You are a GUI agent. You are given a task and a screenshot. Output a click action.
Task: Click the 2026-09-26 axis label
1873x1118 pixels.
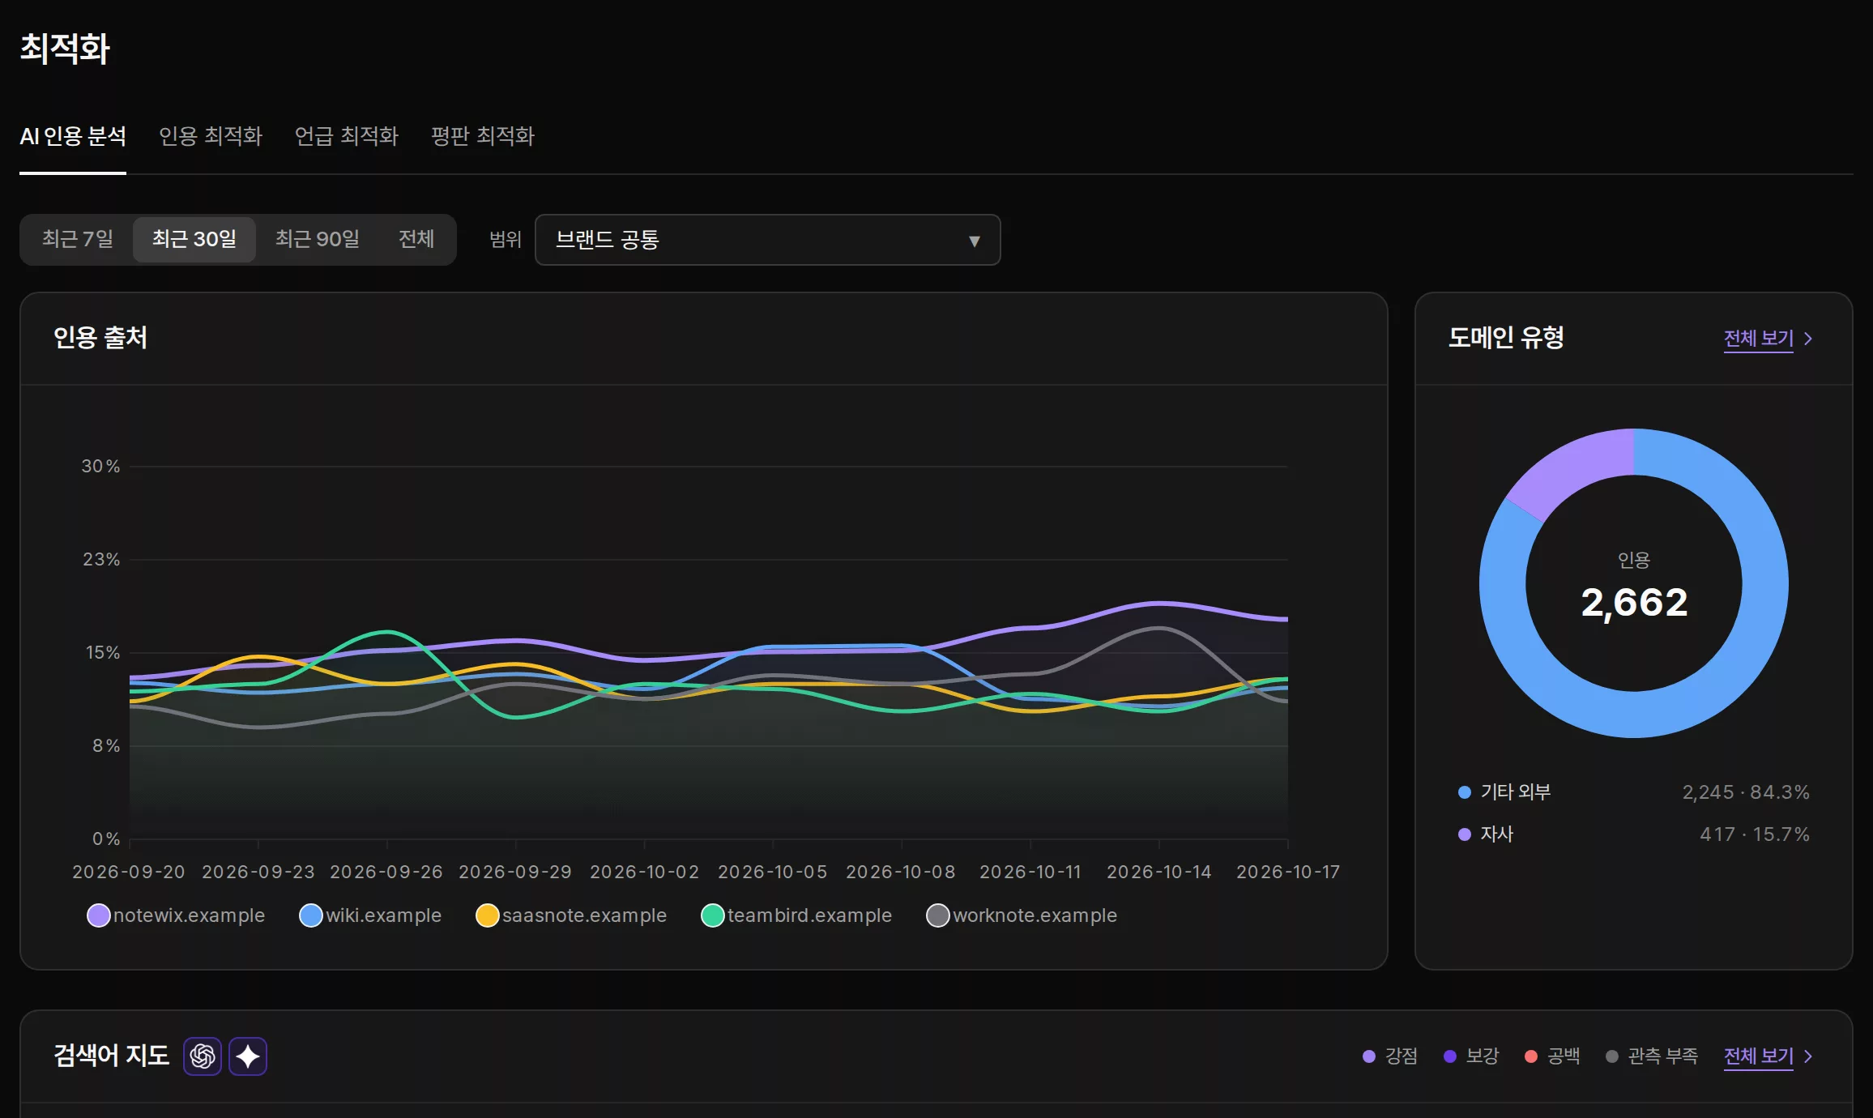tap(386, 873)
